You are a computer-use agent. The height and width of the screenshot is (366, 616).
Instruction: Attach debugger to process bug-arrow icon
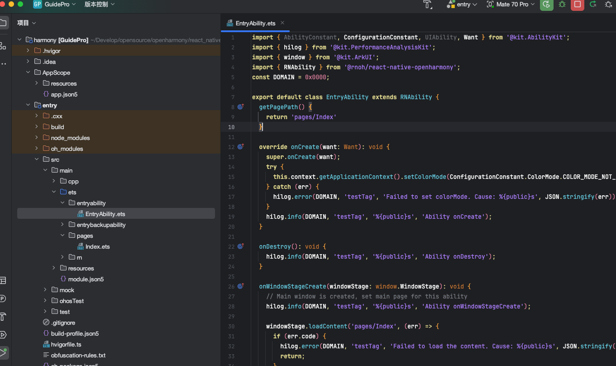pos(608,5)
